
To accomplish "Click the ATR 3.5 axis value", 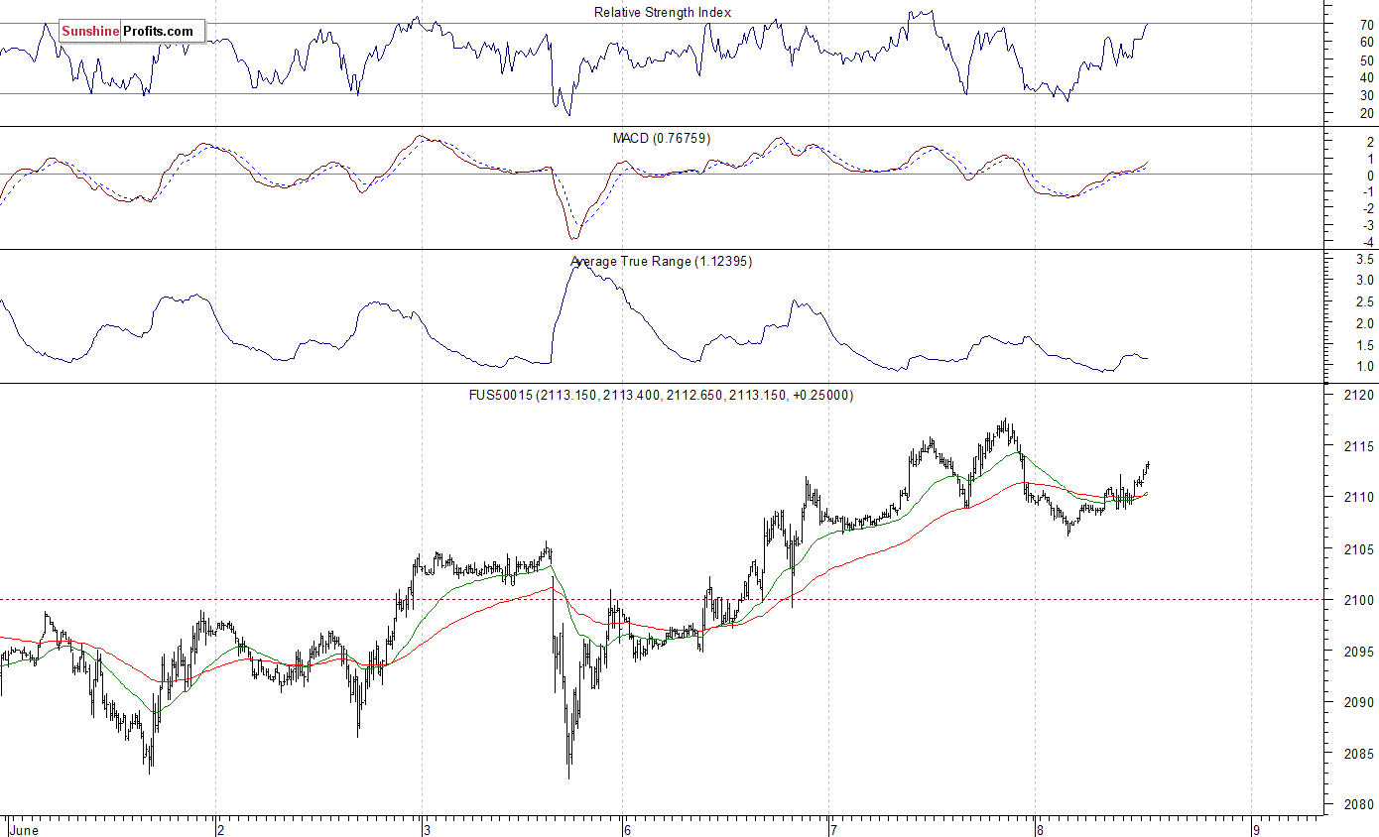I will coord(1363,259).
